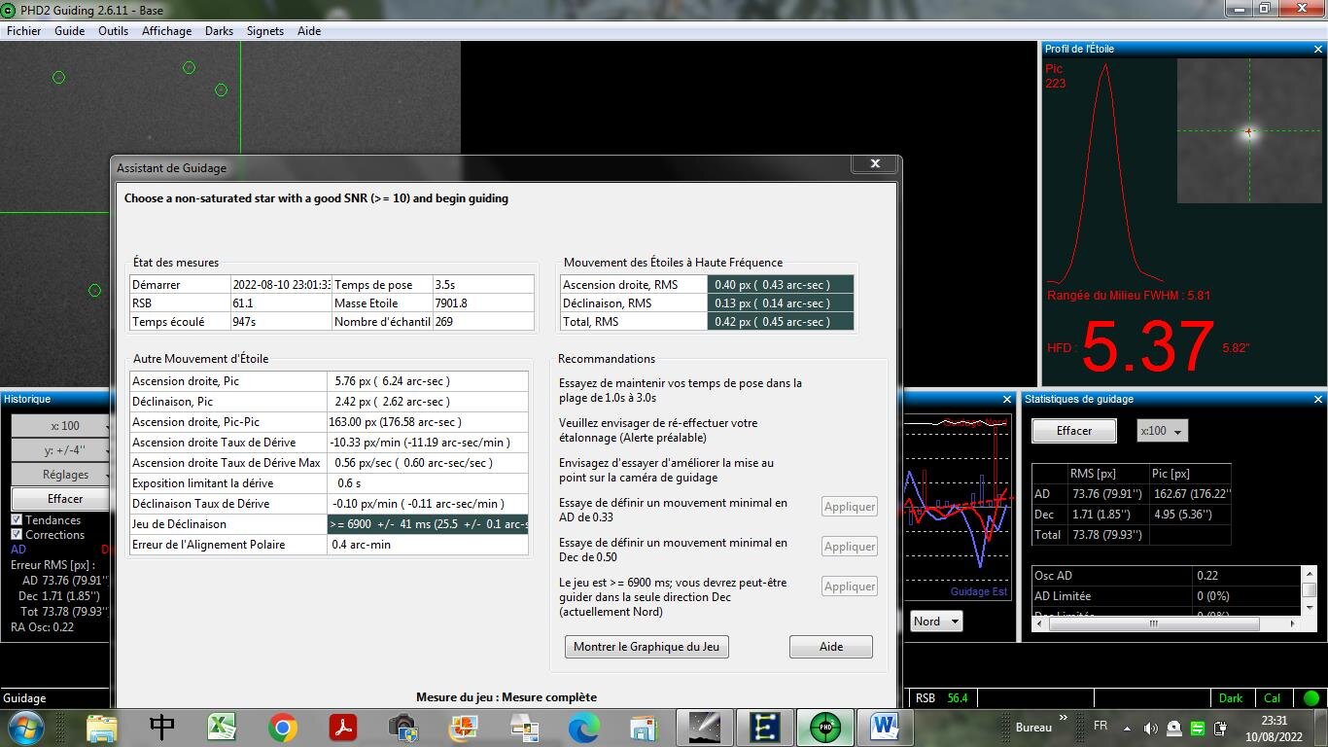
Task: Open the camera app taskbar icon
Action: 402,728
